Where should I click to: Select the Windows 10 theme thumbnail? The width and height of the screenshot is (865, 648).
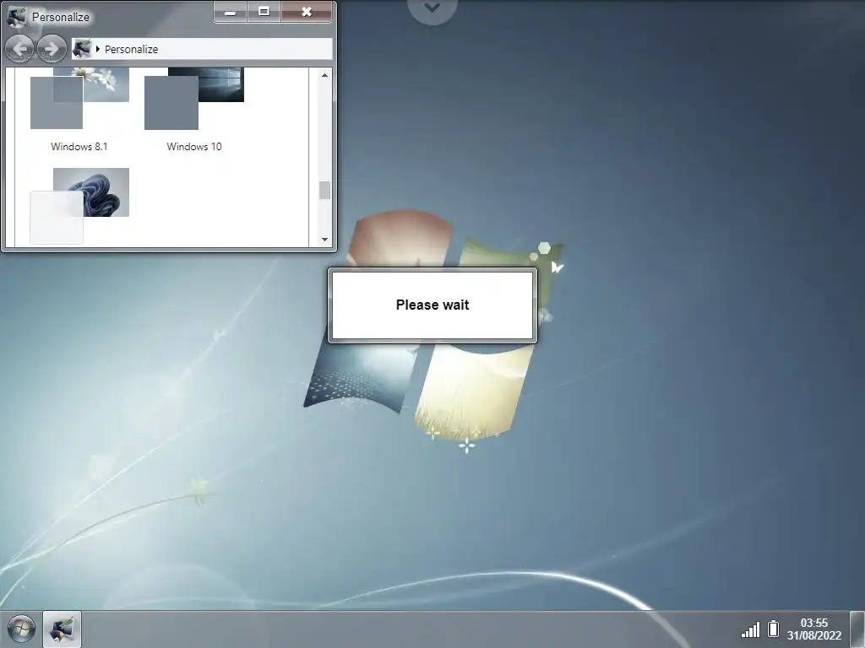click(x=193, y=99)
